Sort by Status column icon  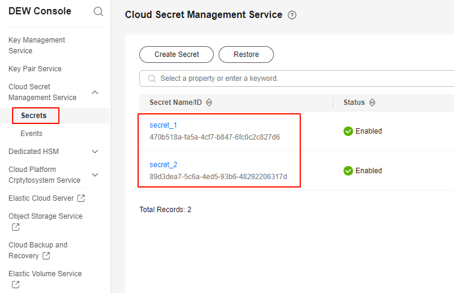click(372, 102)
